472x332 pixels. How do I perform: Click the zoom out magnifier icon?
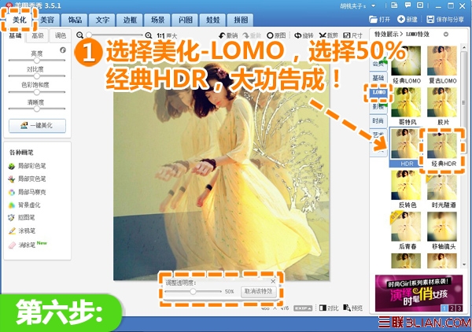(x=79, y=35)
